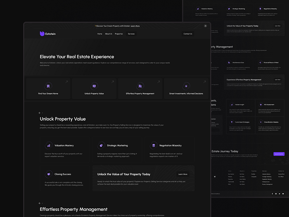Click the Effortless Property Management section heading

pyautogui.click(x=73, y=209)
